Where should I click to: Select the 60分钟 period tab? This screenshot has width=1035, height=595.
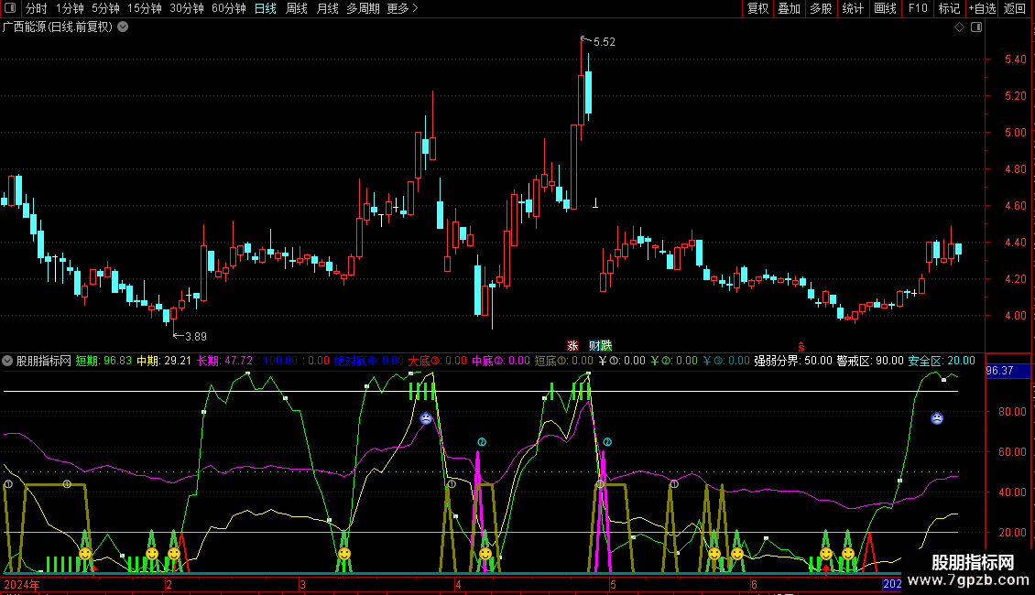click(x=228, y=9)
